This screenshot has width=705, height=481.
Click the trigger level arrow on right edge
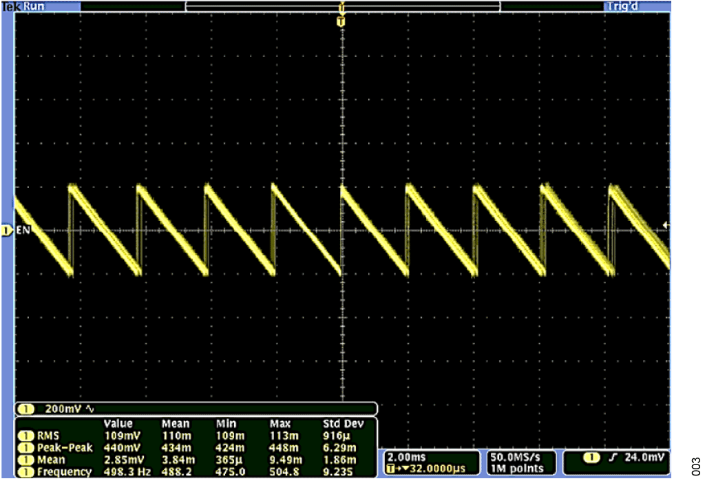point(666,225)
